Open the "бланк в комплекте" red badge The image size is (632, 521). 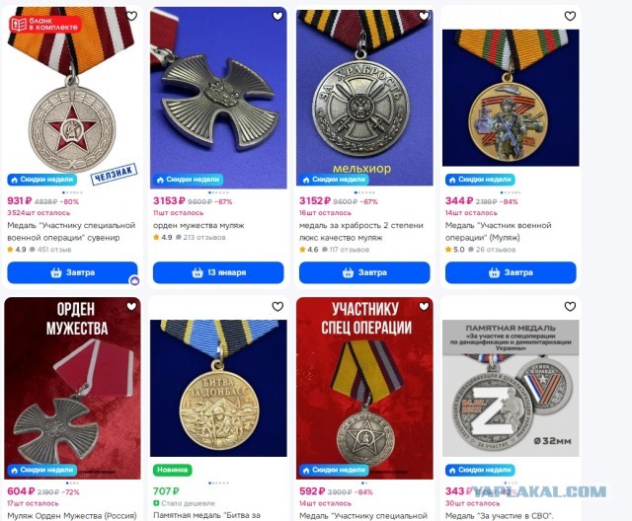tap(45, 24)
